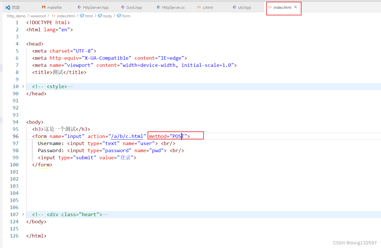This screenshot has height=248, width=381.
Task: Click the C++ icon on HttpServer.hpp tab
Action: (x=79, y=7)
